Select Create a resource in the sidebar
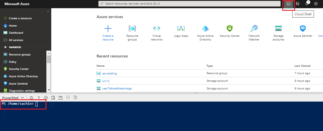Viewport: 323px width, 131px height. click(20, 18)
